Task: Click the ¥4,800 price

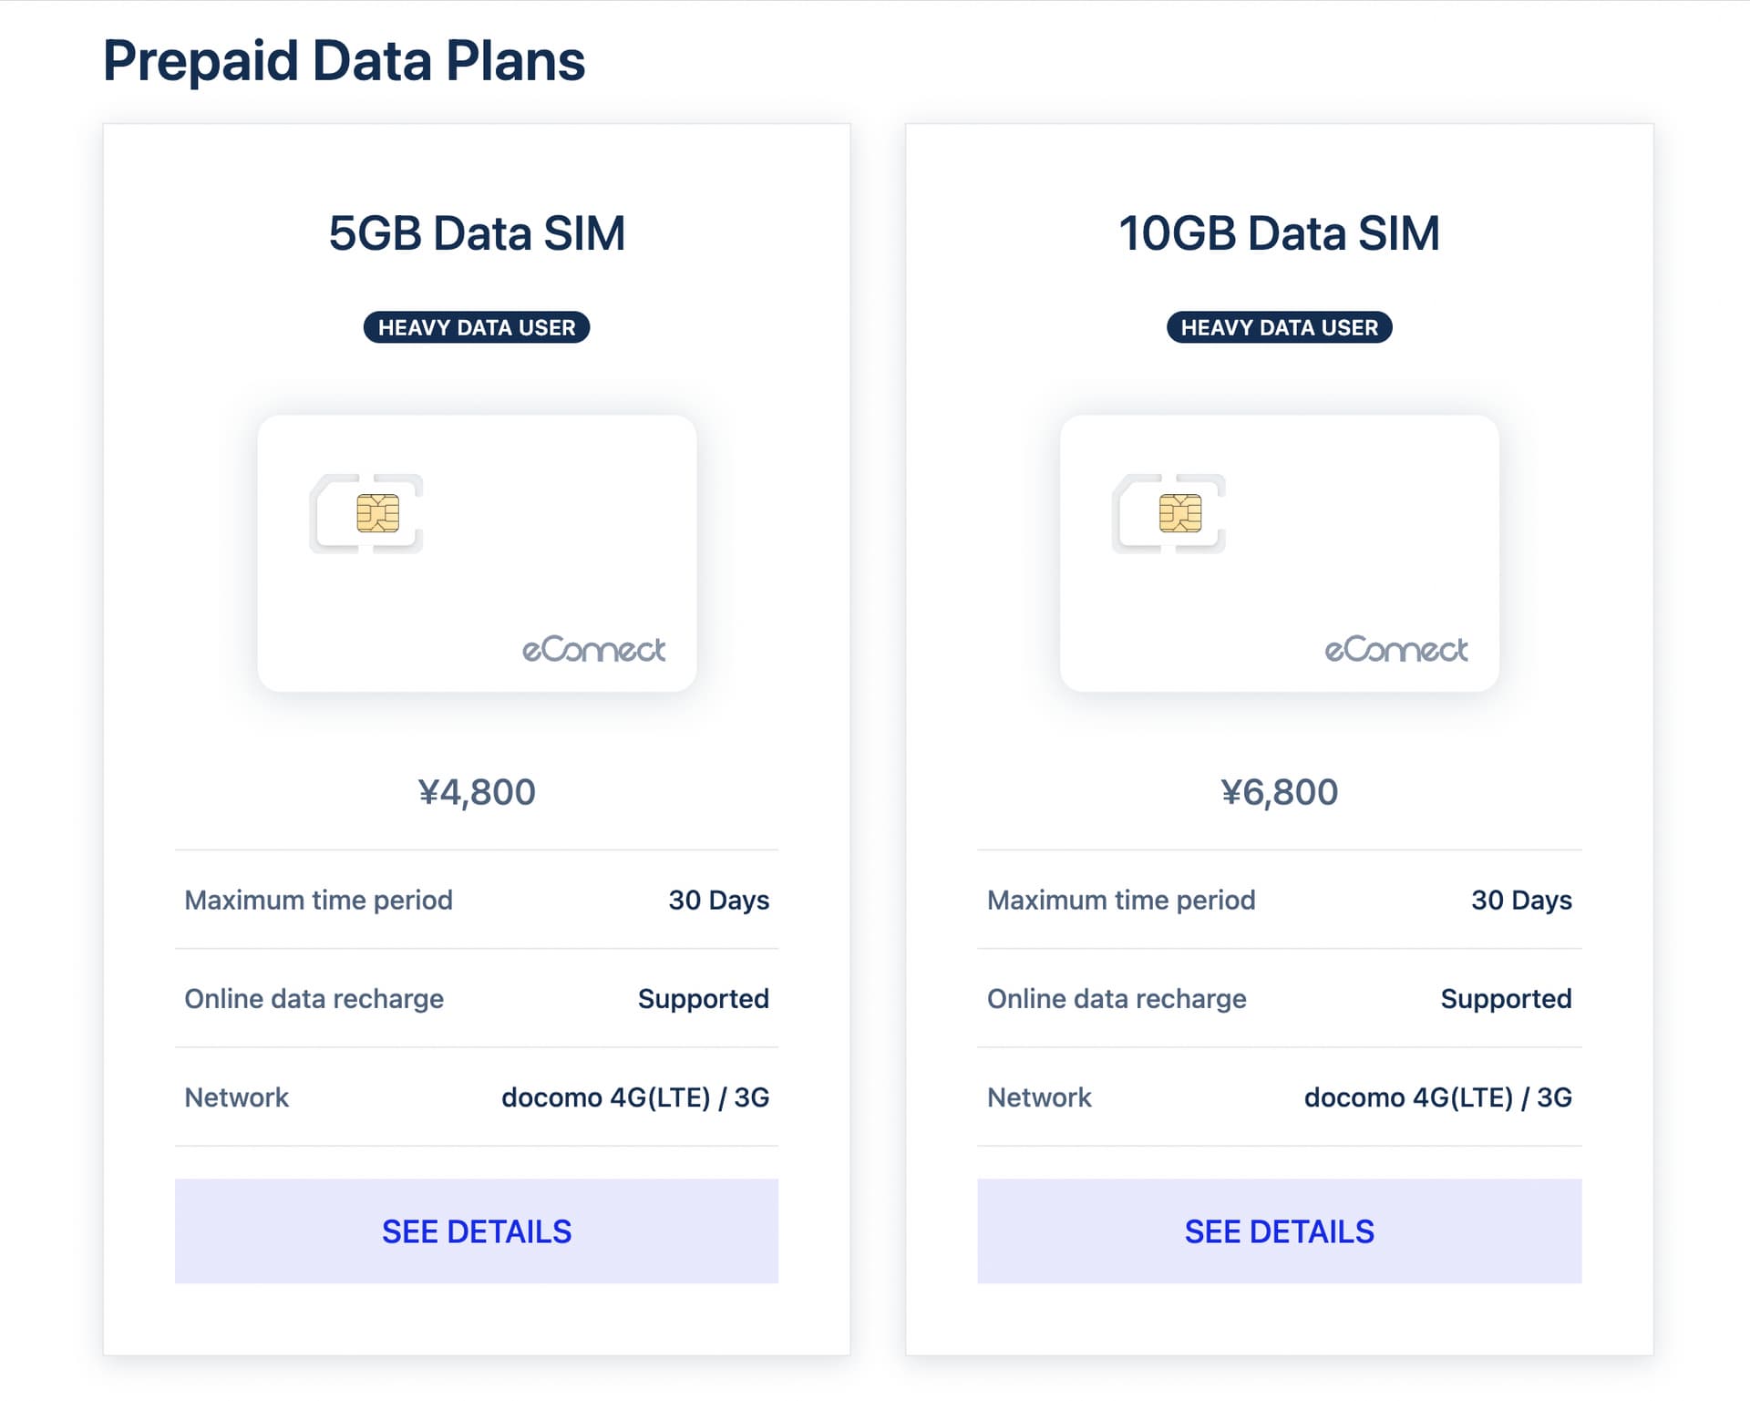Action: [477, 792]
